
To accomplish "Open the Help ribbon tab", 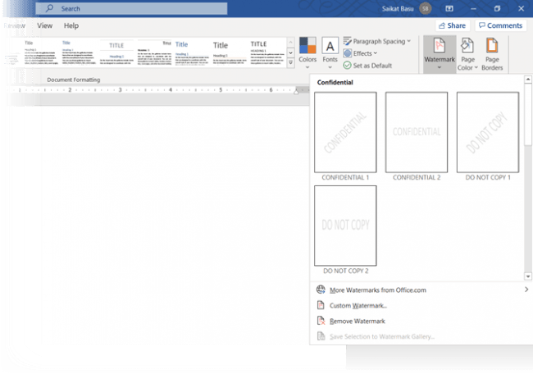I will [x=71, y=25].
